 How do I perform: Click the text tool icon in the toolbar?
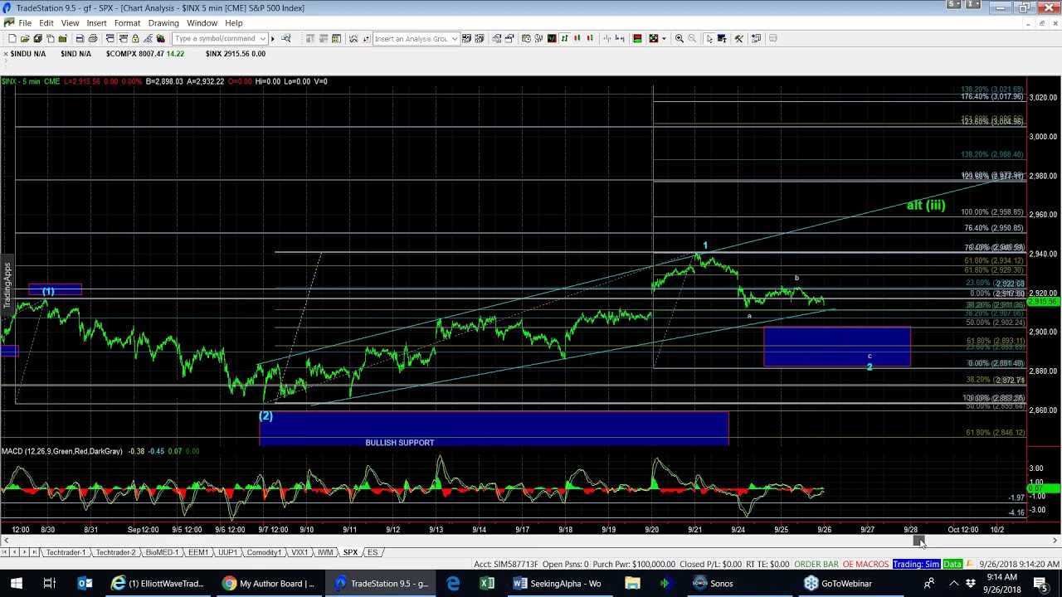point(722,38)
